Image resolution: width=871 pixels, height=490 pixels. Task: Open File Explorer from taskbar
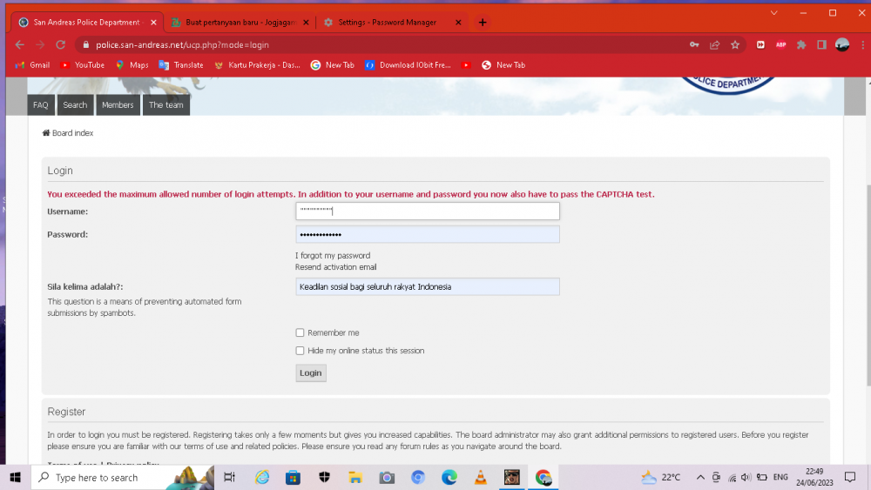[x=355, y=477]
